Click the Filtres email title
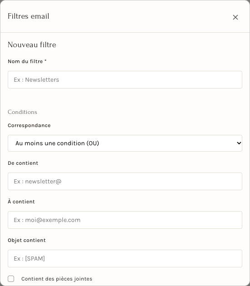 29,16
